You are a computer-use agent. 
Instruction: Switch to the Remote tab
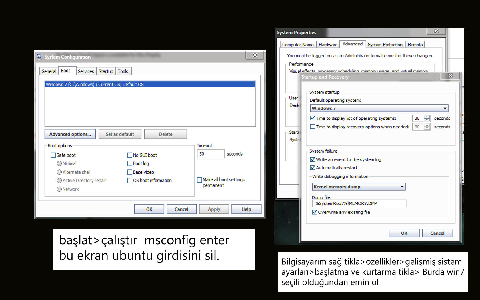point(415,45)
